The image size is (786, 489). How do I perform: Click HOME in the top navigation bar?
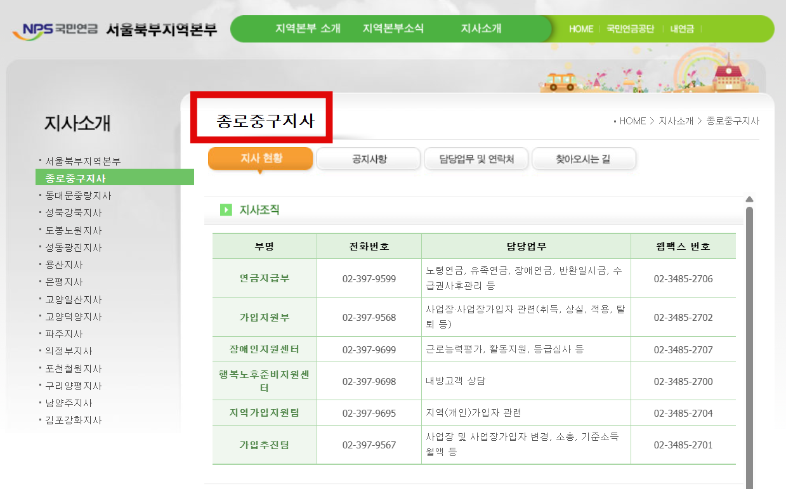click(x=580, y=29)
